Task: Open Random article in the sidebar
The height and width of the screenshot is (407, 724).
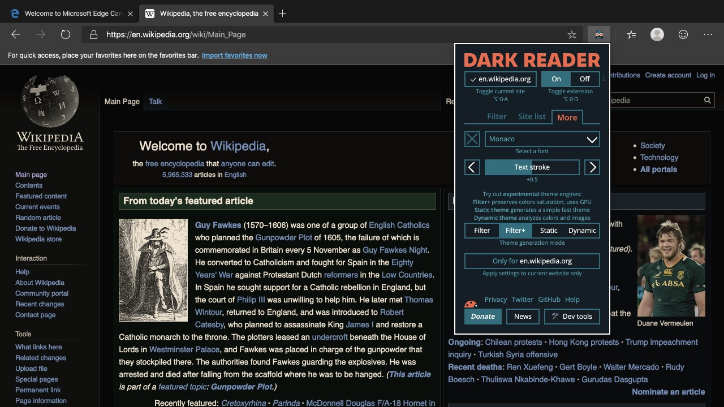Action: coord(38,218)
